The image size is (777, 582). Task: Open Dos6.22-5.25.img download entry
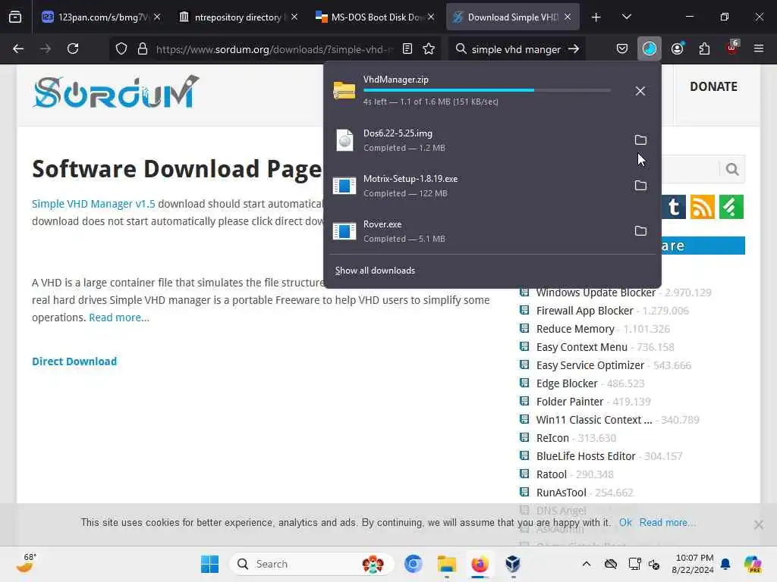tap(476, 140)
